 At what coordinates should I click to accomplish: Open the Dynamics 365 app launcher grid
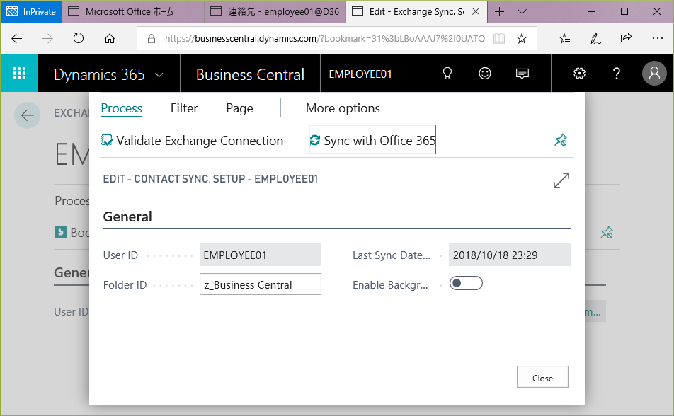pos(19,74)
